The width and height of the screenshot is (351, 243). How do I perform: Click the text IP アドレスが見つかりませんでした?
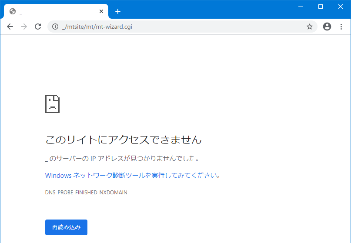click(x=142, y=158)
